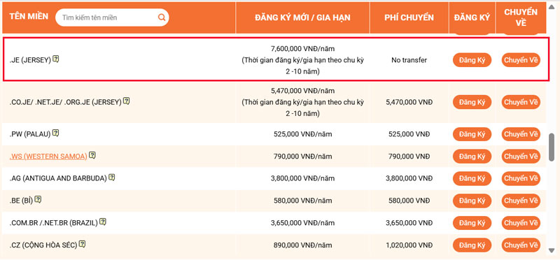Click the vertical scrollbar thumb
Image resolution: width=560 pixels, height=260 pixels.
click(x=552, y=147)
